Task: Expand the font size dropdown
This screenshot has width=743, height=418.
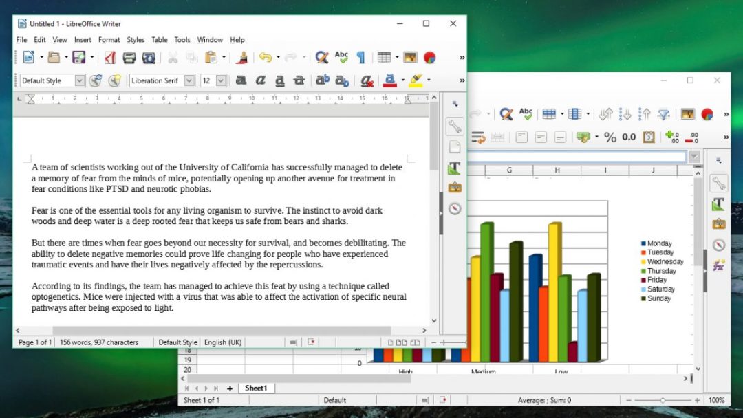Action: point(221,80)
